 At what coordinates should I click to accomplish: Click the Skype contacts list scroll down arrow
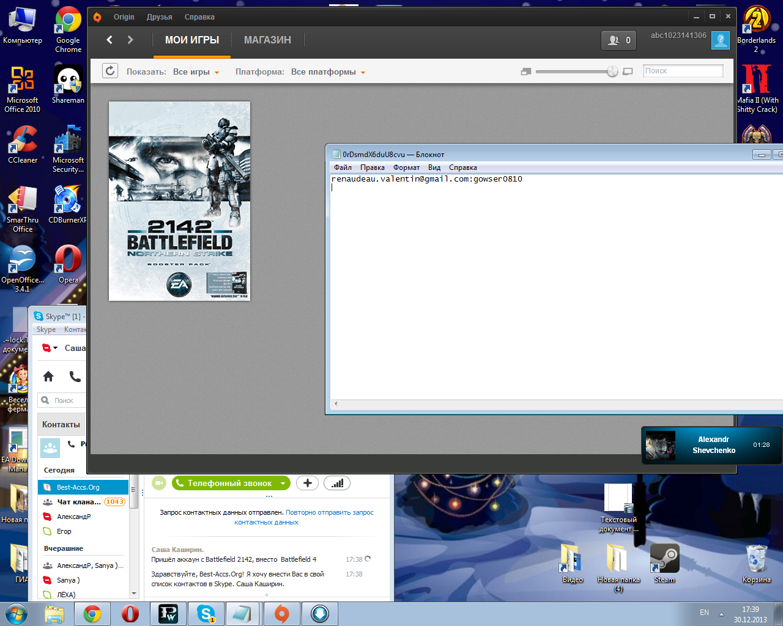tap(134, 593)
